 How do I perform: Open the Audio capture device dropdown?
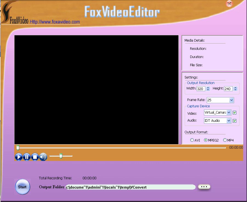(229, 121)
